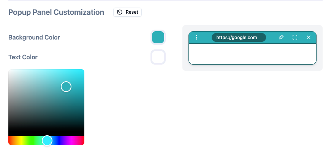
Task: Click the cyan hue slider handle
Action: point(47,141)
